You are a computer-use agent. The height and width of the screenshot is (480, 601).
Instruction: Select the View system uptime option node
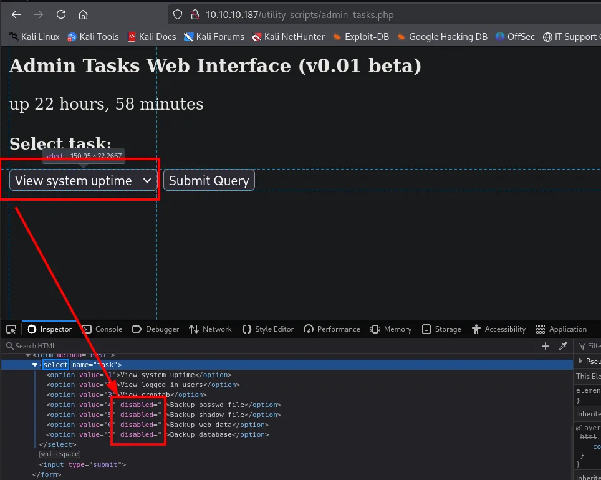(x=139, y=375)
